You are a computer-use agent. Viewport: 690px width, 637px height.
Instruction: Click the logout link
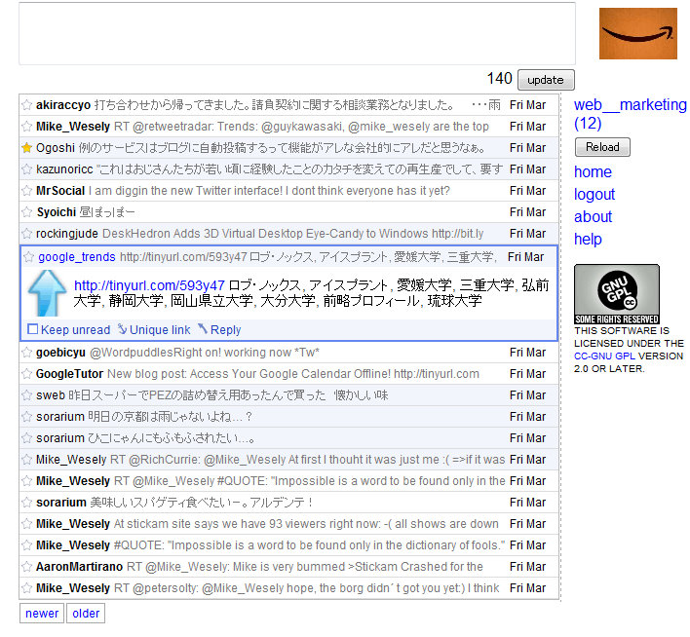coord(594,195)
